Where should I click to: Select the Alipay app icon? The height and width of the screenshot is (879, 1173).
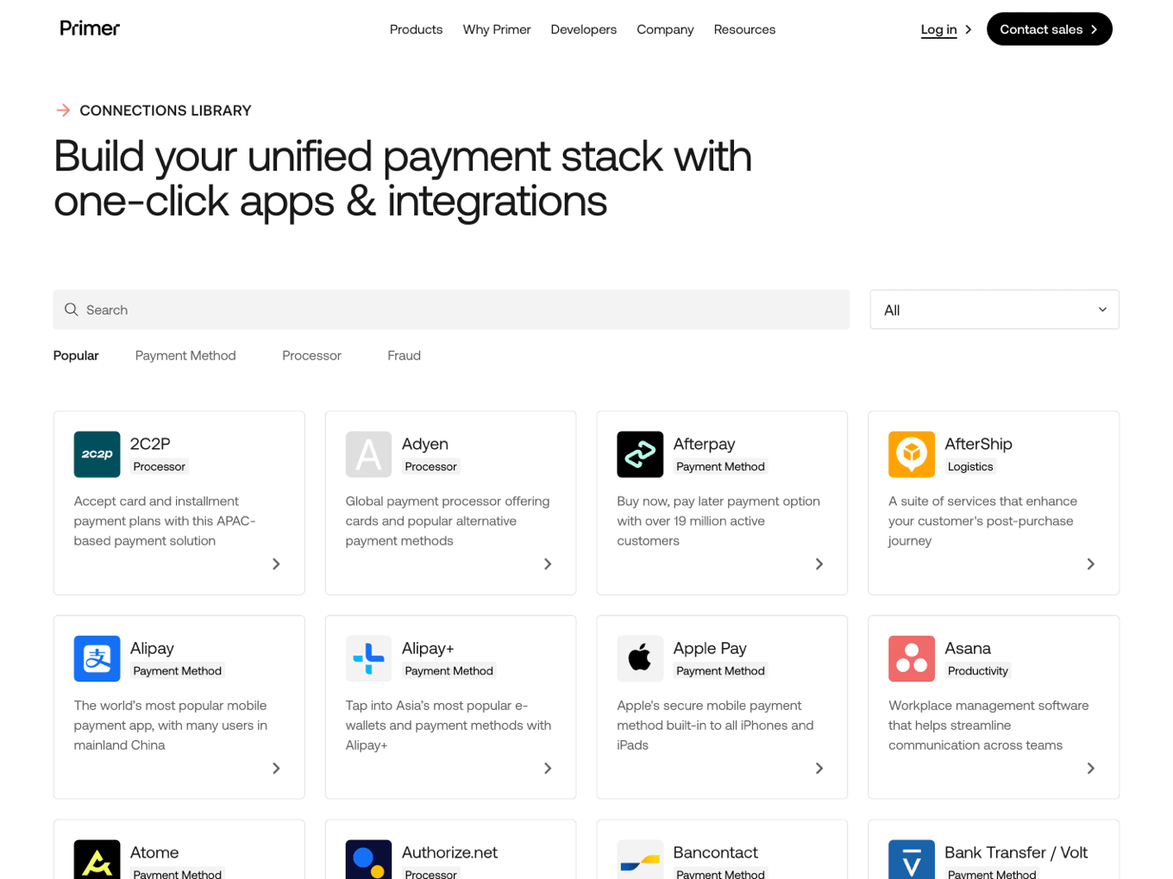pos(97,658)
